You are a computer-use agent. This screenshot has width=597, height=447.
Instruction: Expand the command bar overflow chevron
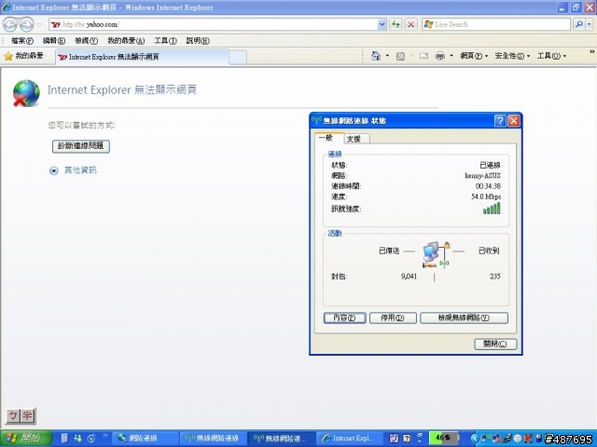click(x=592, y=52)
